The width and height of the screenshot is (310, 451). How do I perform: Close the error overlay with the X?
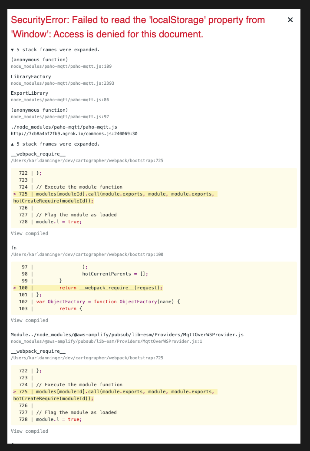290,20
